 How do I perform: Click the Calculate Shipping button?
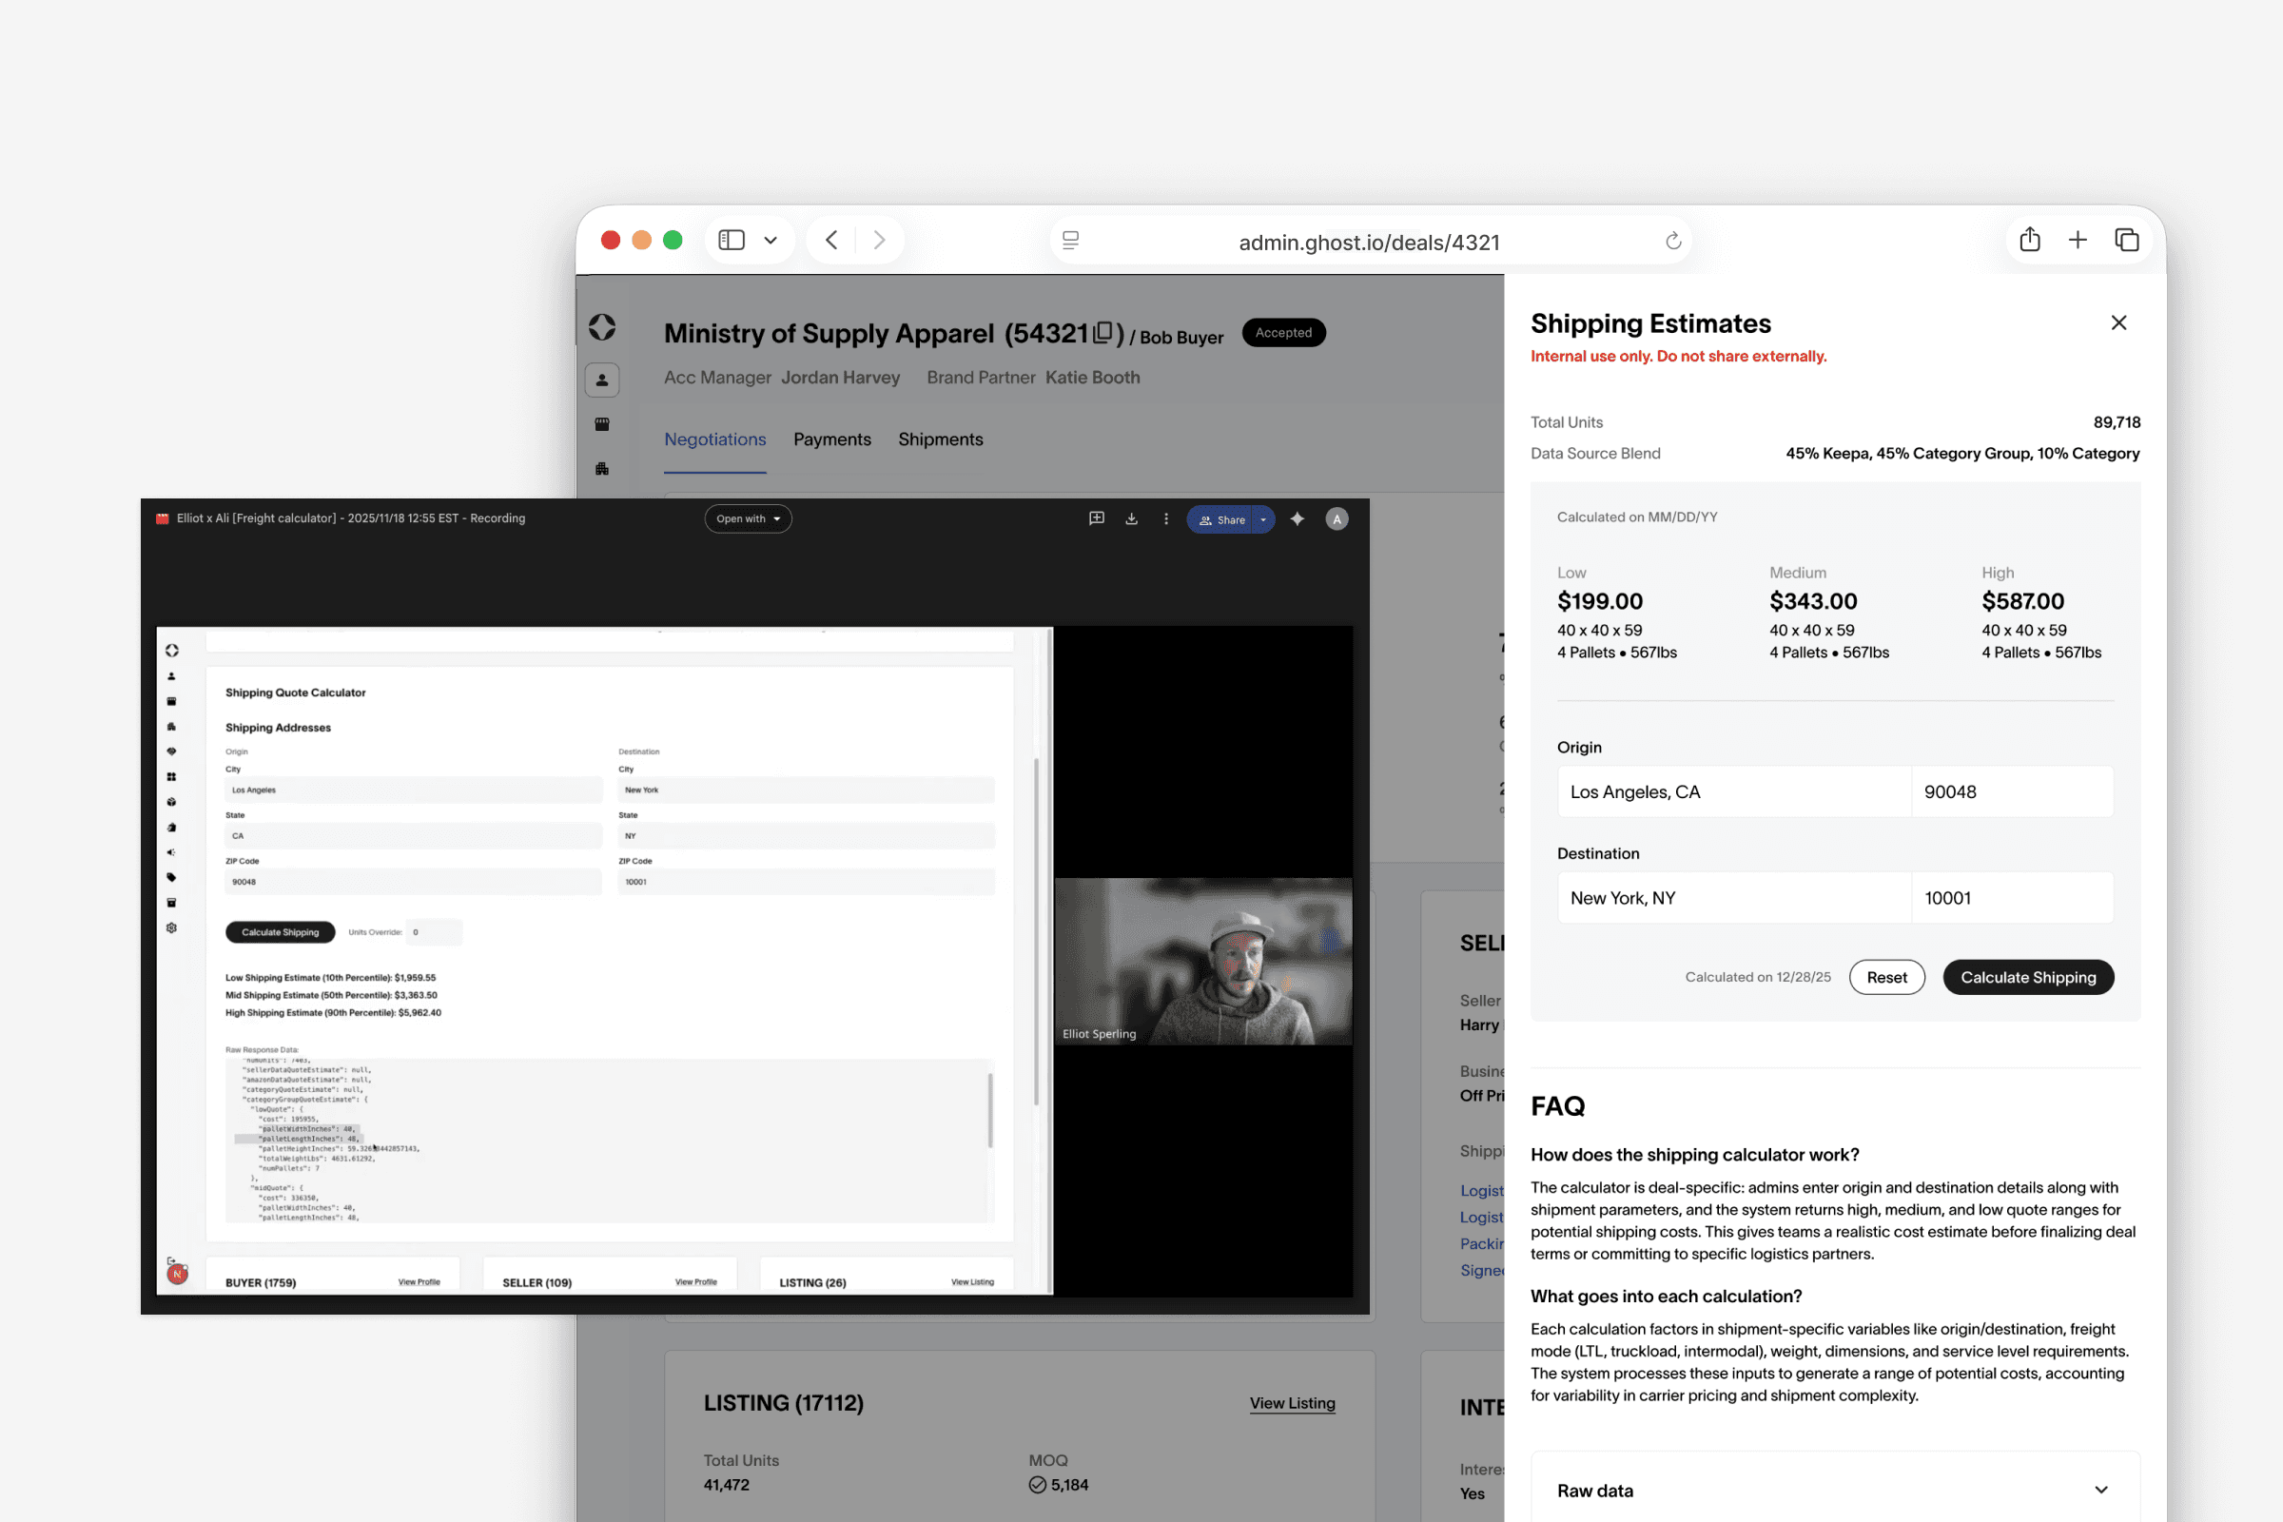pyautogui.click(x=2028, y=978)
